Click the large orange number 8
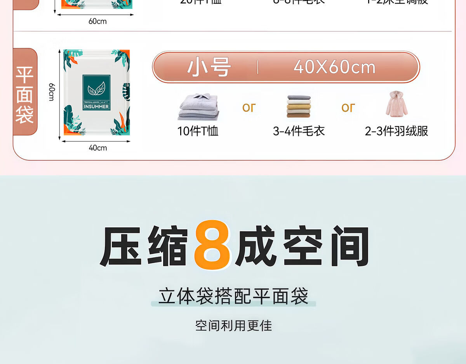The width and height of the screenshot is (466, 364). [x=212, y=244]
